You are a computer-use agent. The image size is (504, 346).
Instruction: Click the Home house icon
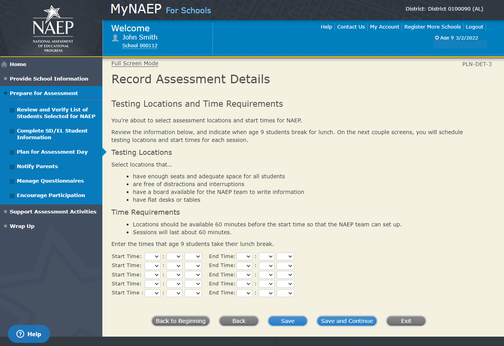point(4,65)
